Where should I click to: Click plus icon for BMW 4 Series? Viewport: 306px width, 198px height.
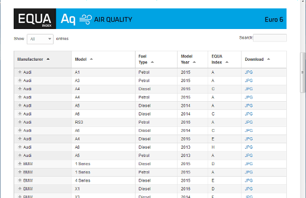click(20, 180)
